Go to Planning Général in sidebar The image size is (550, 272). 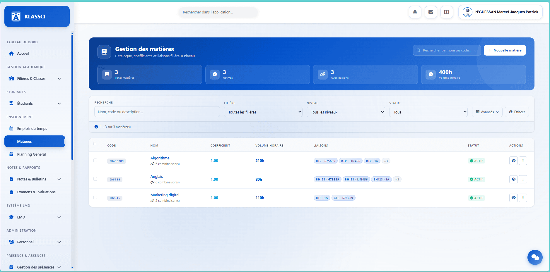[31, 154]
